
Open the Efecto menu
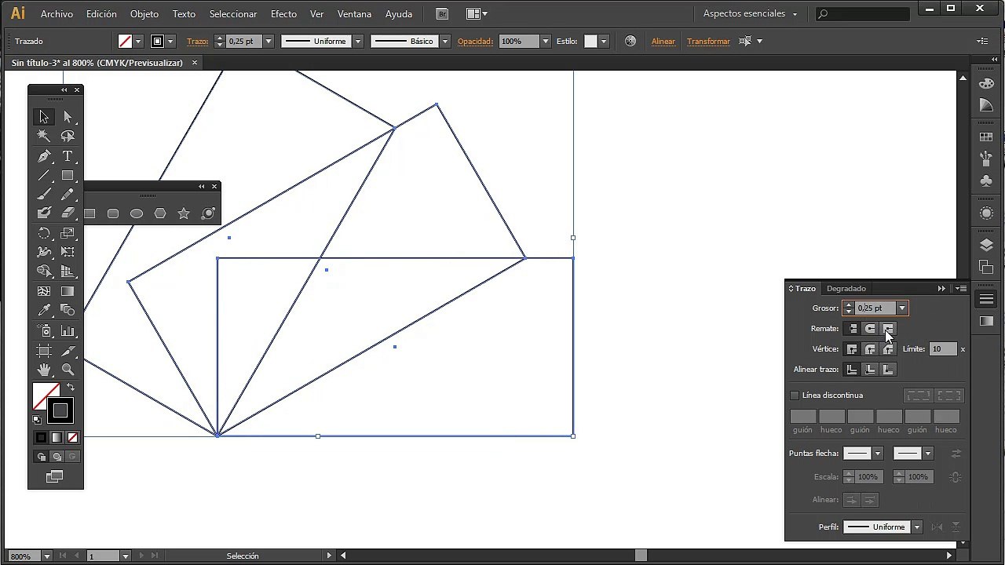[x=283, y=14]
